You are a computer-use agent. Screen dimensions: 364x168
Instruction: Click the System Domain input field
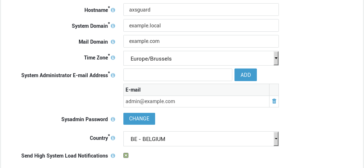(x=201, y=25)
